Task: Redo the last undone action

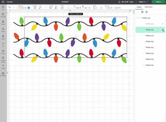Action: coord(14,7)
